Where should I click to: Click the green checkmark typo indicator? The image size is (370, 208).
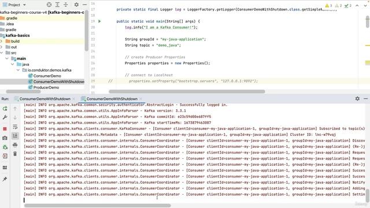348,5
